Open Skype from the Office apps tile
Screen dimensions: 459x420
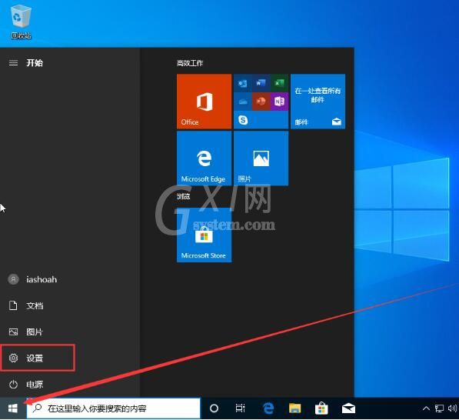point(243,120)
